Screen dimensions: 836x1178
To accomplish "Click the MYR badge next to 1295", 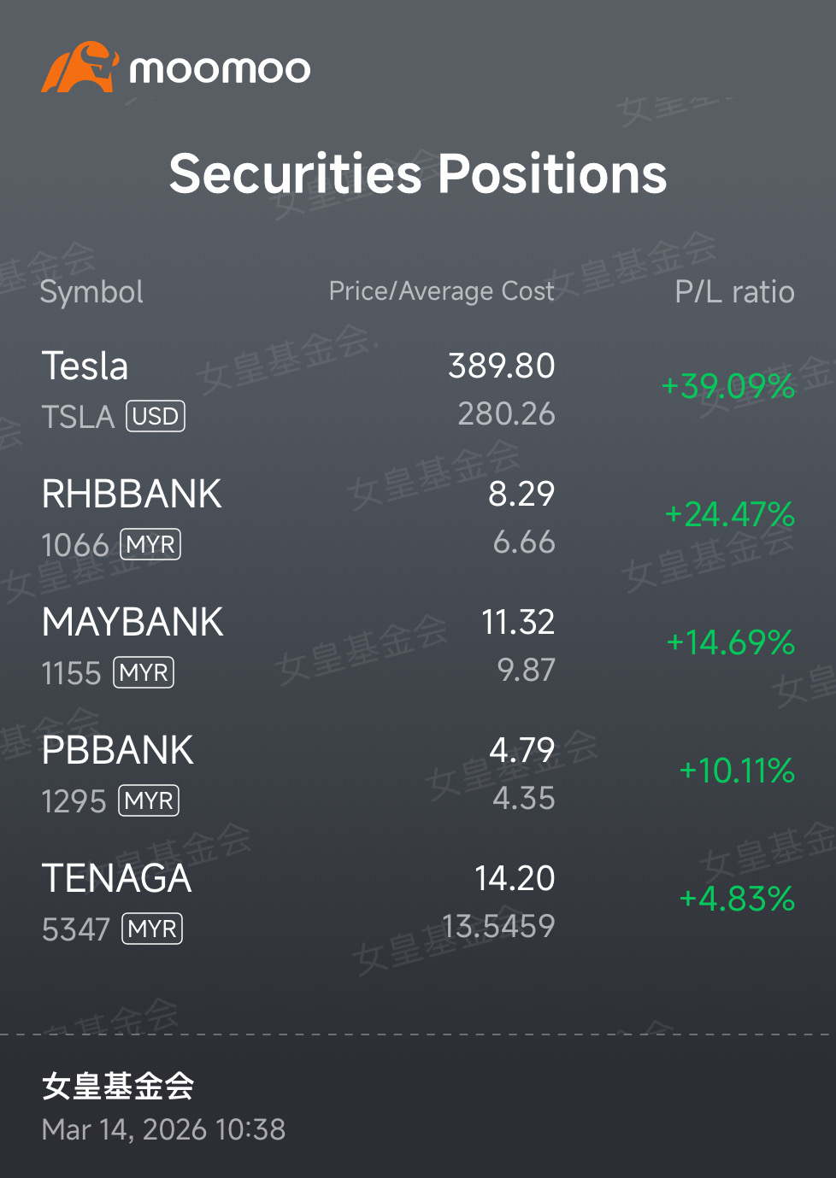I will click(149, 801).
